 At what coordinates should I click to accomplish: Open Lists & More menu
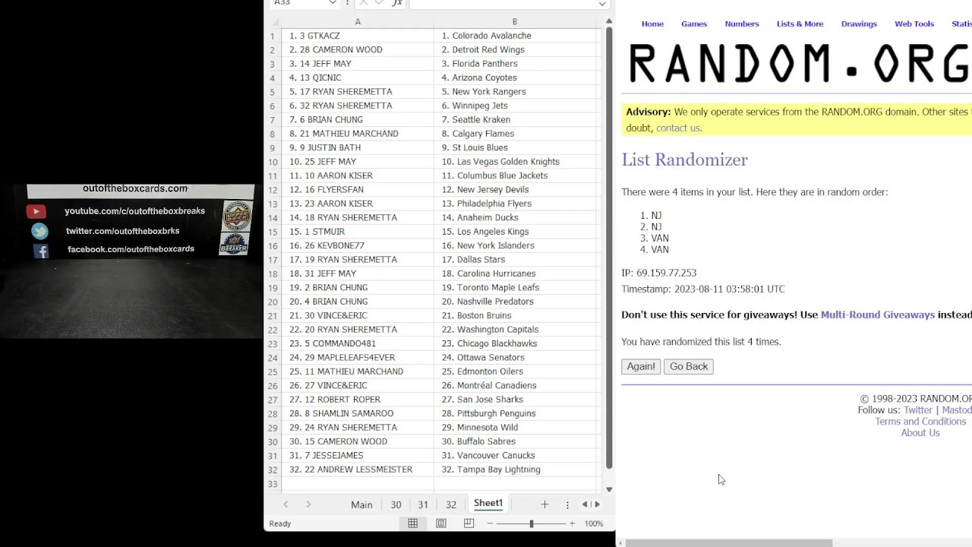[x=800, y=24]
